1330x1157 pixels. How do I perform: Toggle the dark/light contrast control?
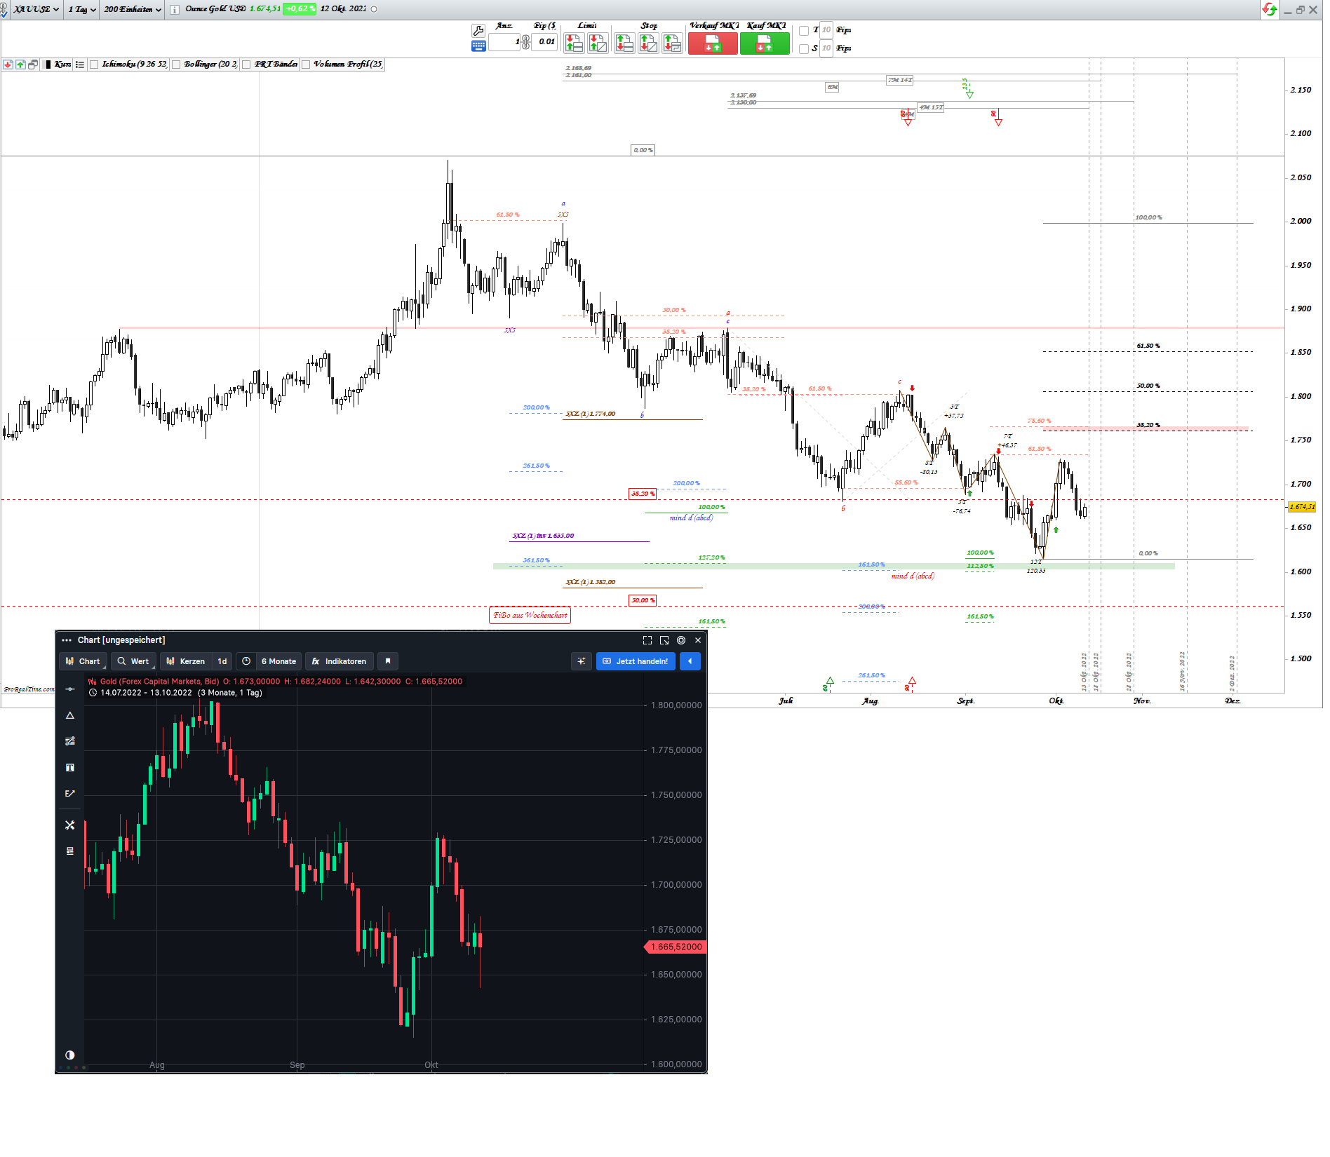pos(69,1053)
